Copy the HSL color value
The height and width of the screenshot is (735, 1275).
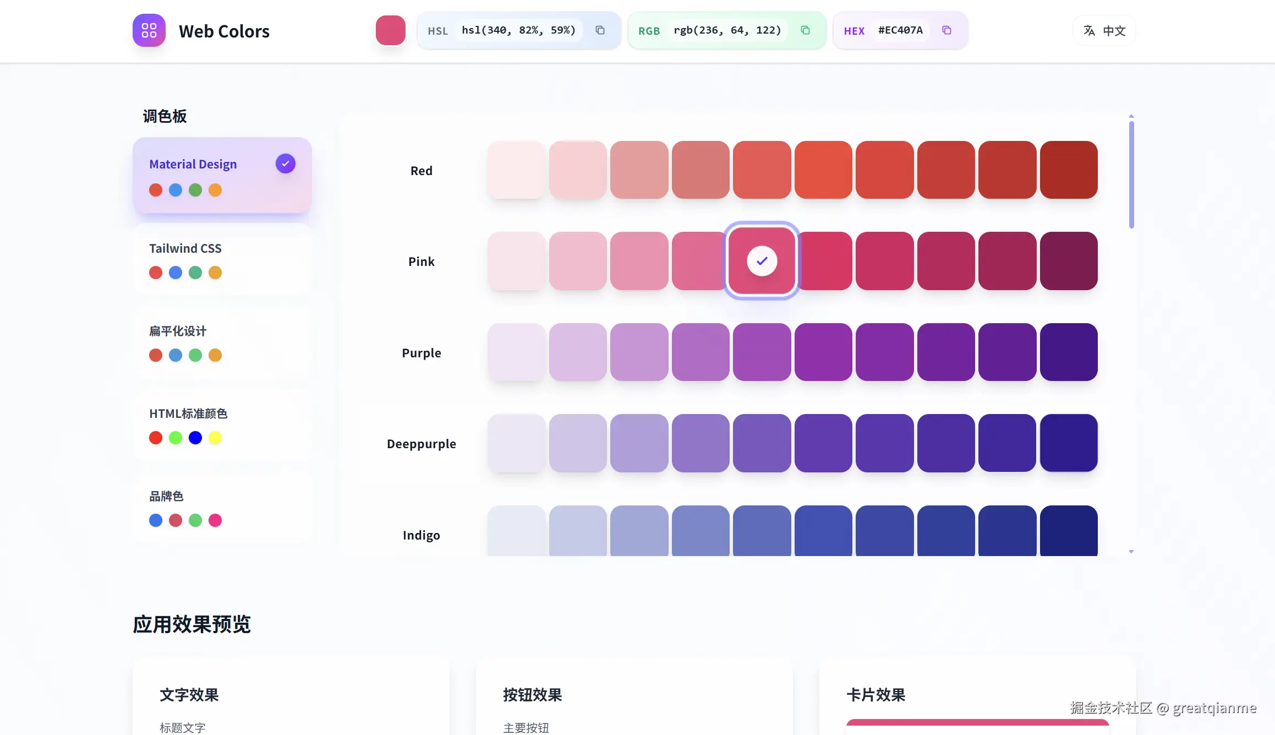(x=600, y=30)
